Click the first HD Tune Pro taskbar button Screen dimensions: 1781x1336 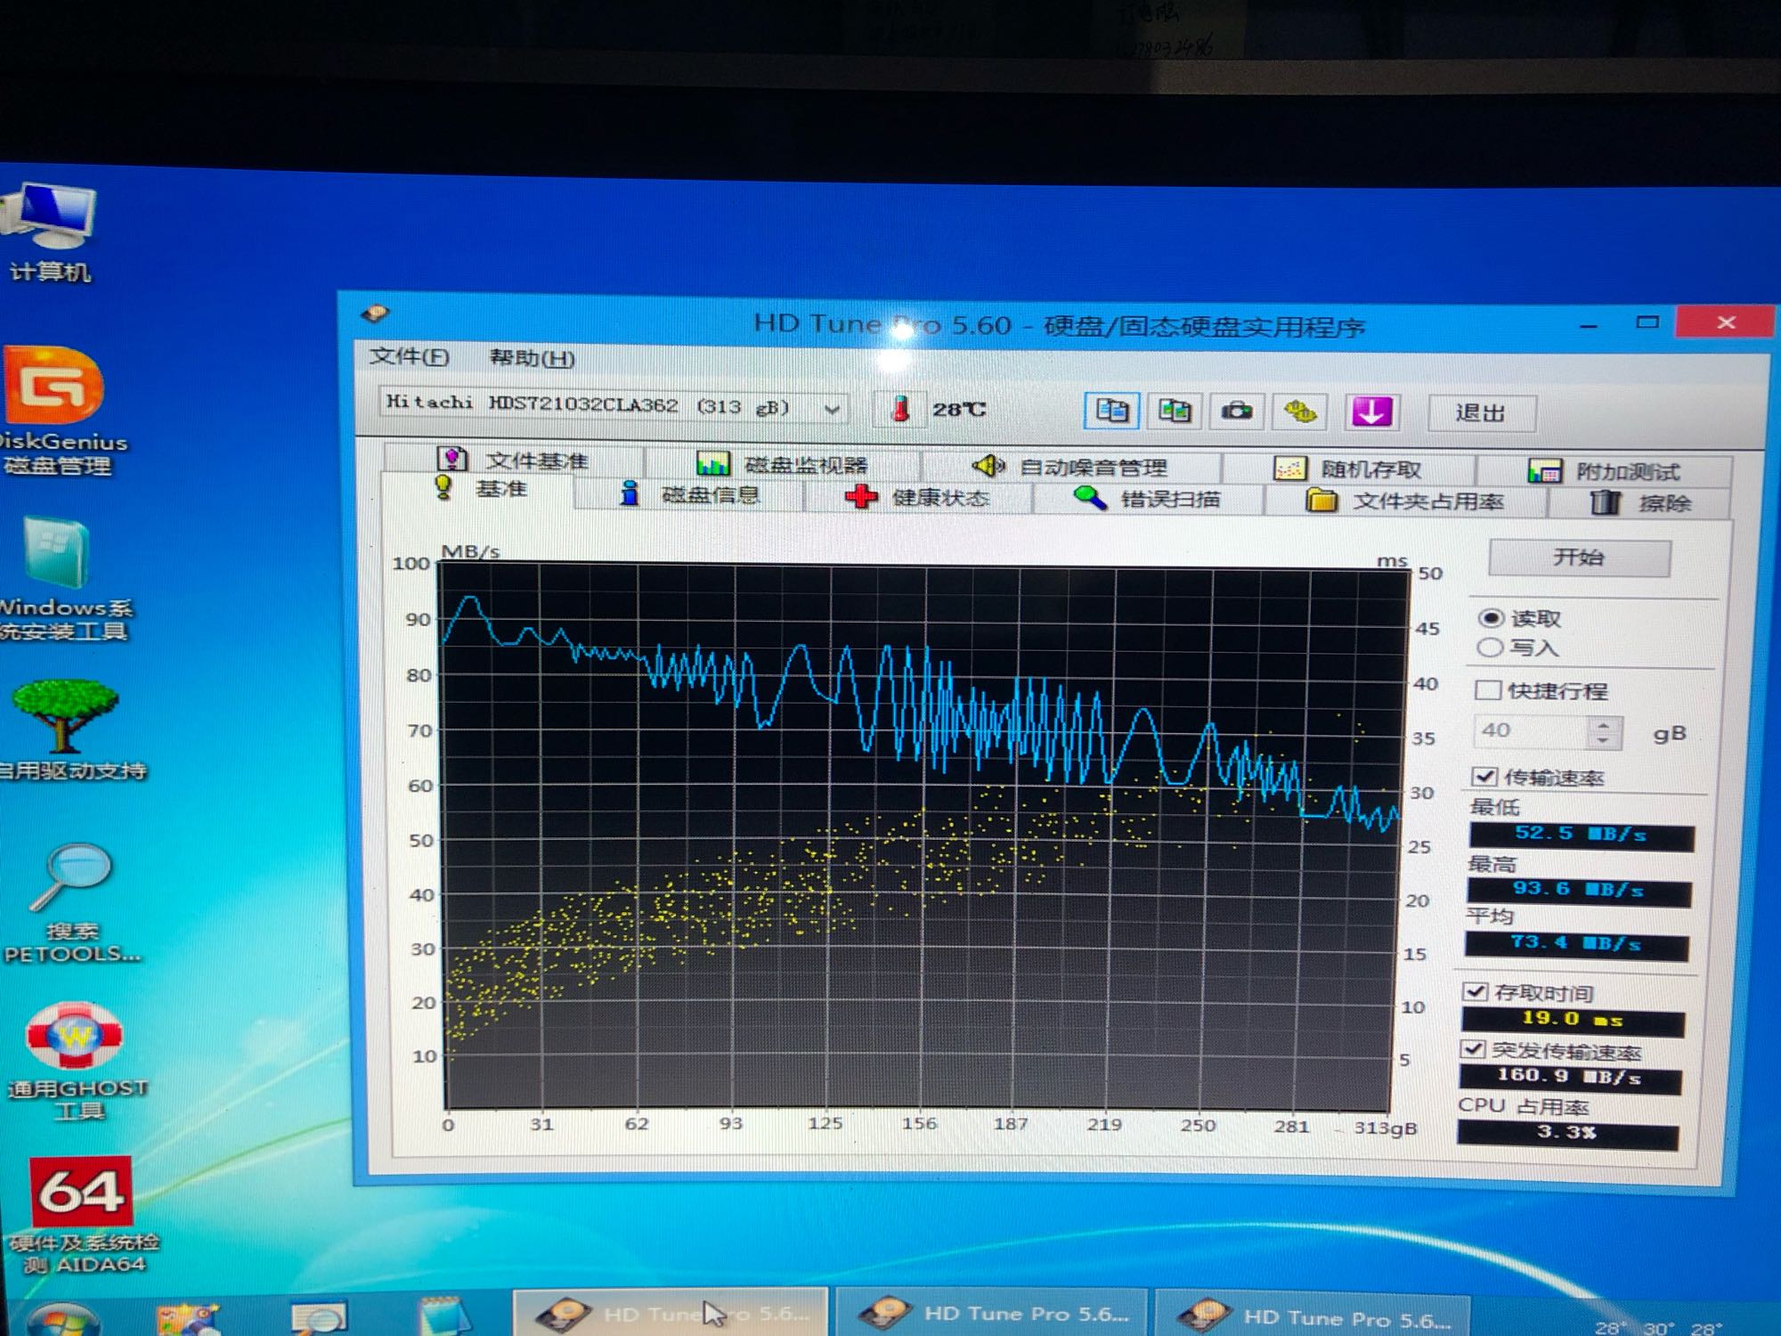coord(670,1313)
